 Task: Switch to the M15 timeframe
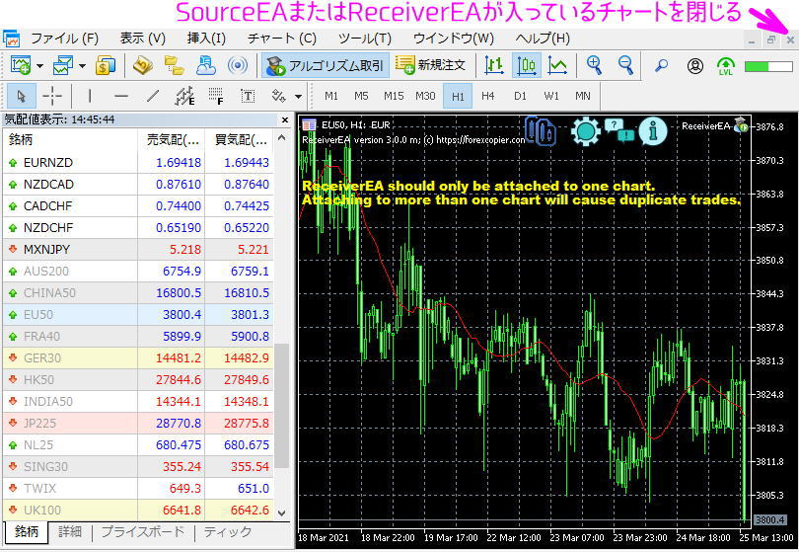coord(394,96)
